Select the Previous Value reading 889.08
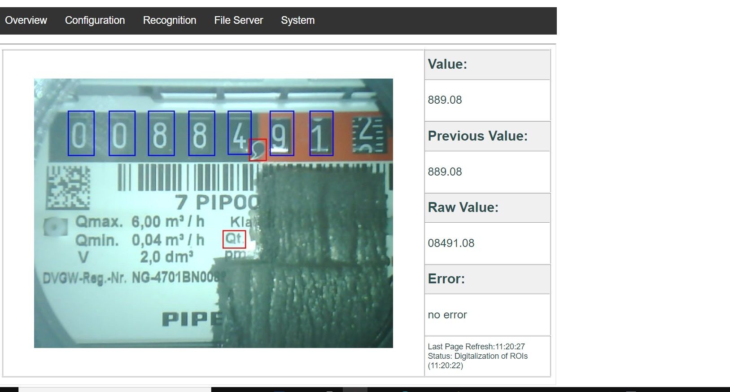 point(445,172)
